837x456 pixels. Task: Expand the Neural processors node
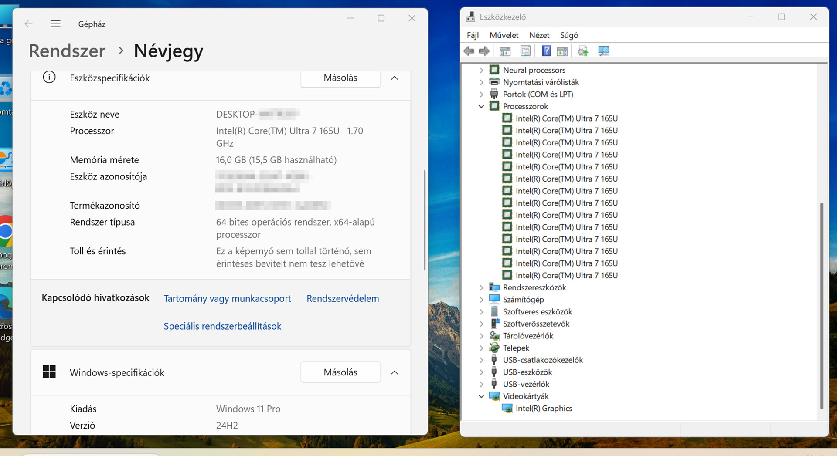481,70
